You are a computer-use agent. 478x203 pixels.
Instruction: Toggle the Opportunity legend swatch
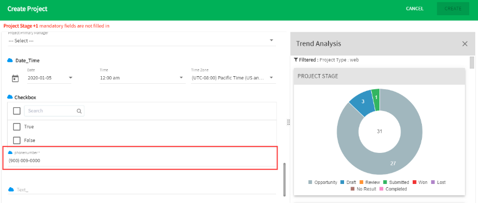coord(310,182)
